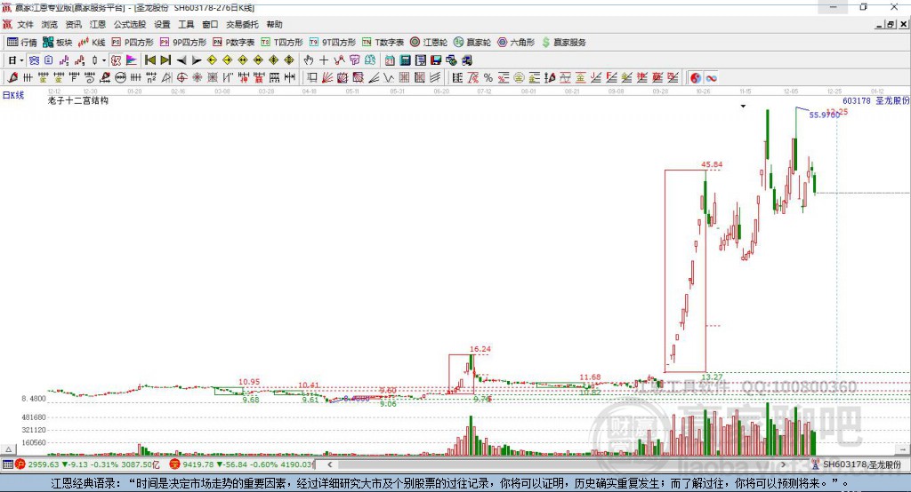Click the SH603178 圣龙股份 status entry

click(x=857, y=464)
